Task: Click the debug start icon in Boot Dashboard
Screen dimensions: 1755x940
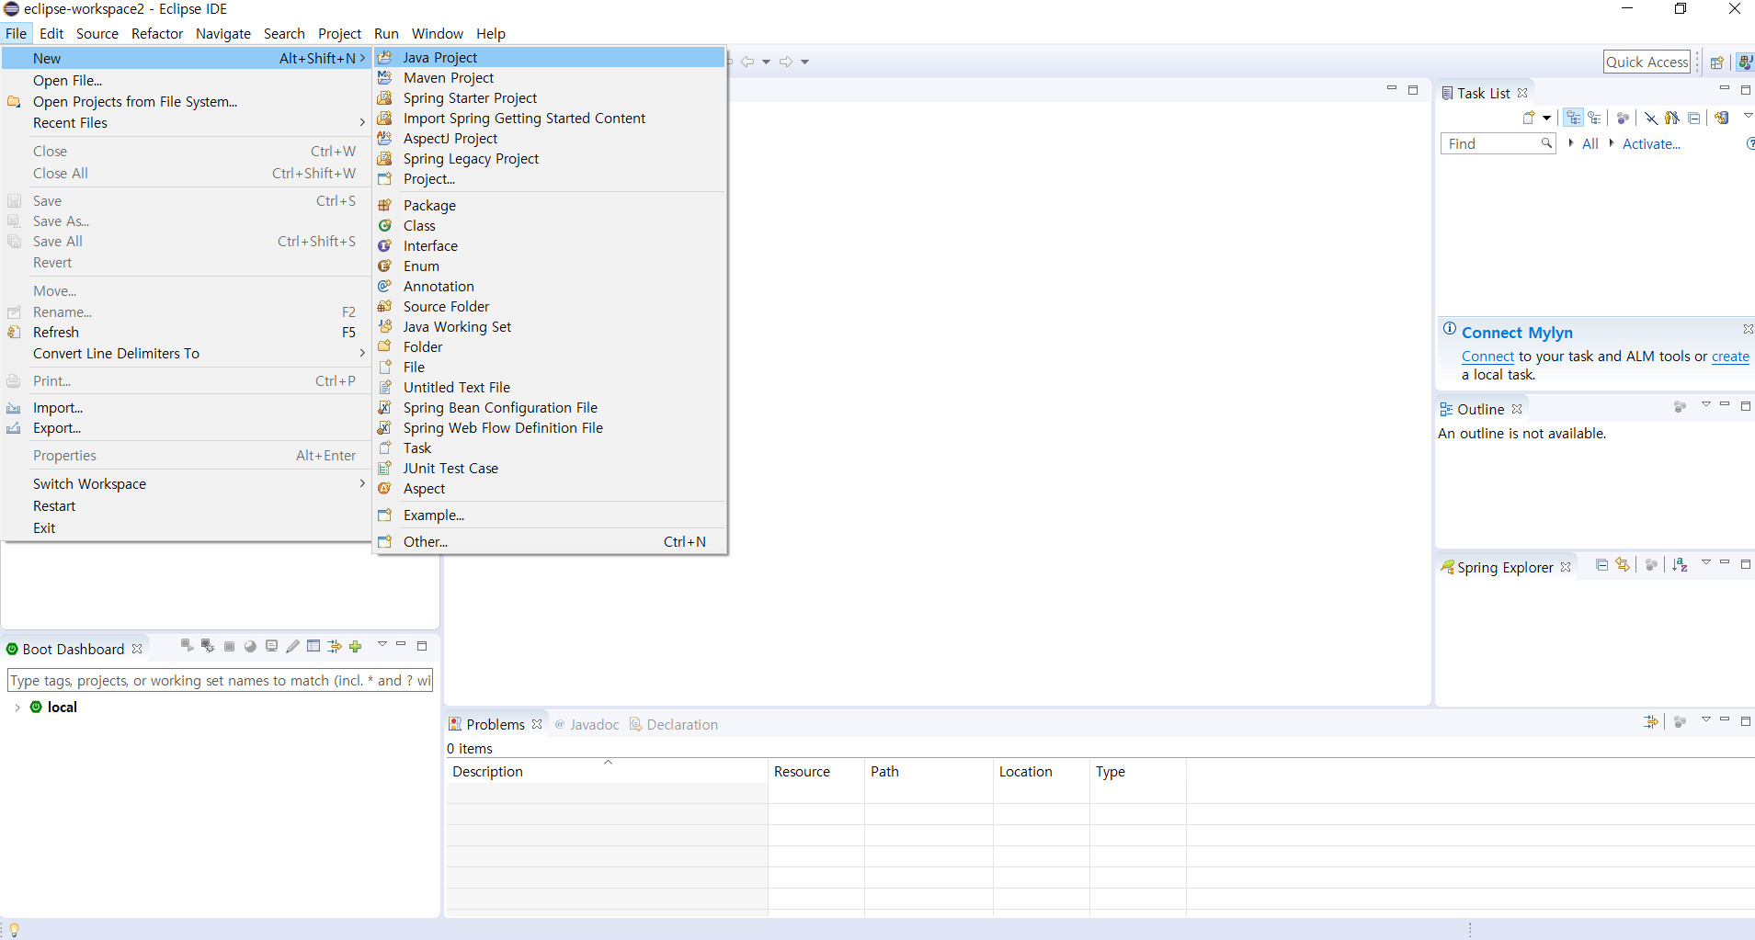Action: pos(208,646)
